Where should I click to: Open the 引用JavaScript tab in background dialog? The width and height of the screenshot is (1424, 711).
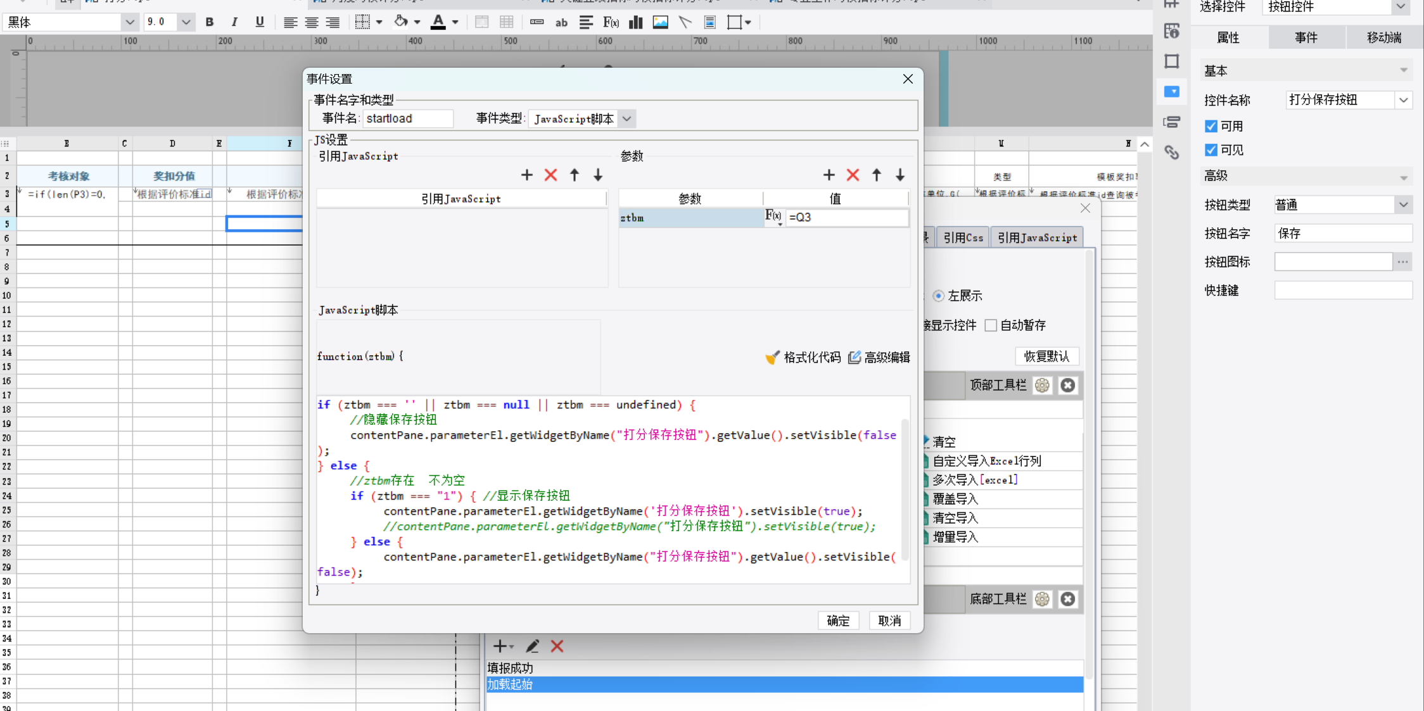point(1037,237)
